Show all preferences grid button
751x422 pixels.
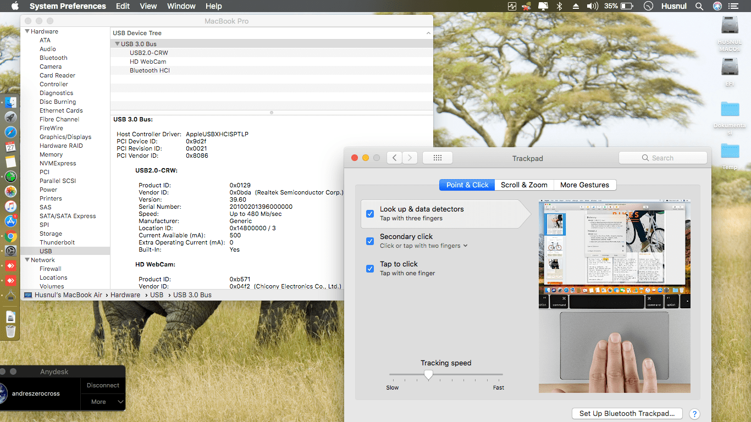coord(438,158)
